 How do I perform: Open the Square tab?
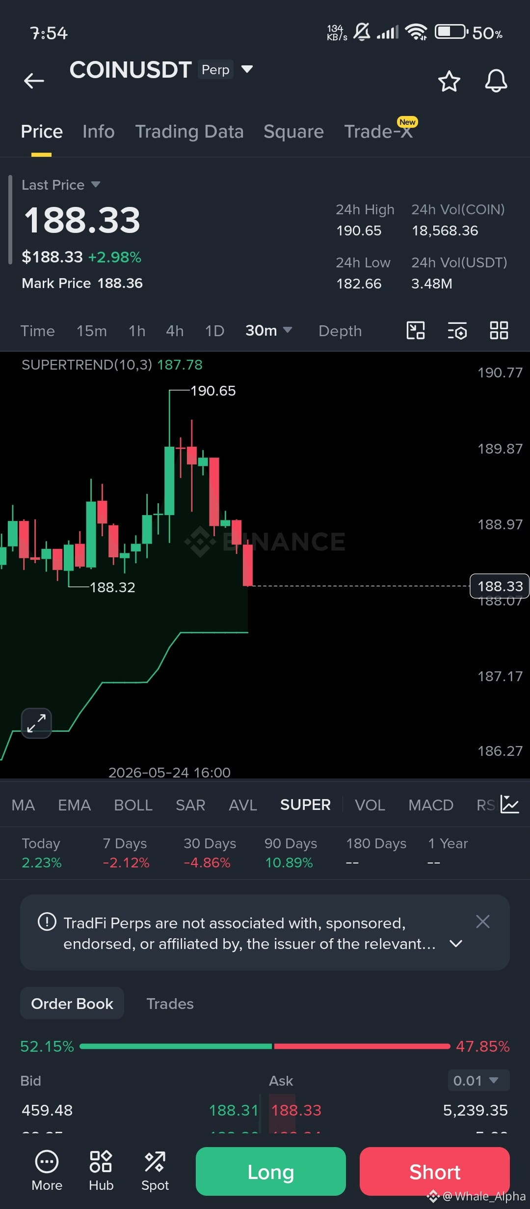coord(293,132)
